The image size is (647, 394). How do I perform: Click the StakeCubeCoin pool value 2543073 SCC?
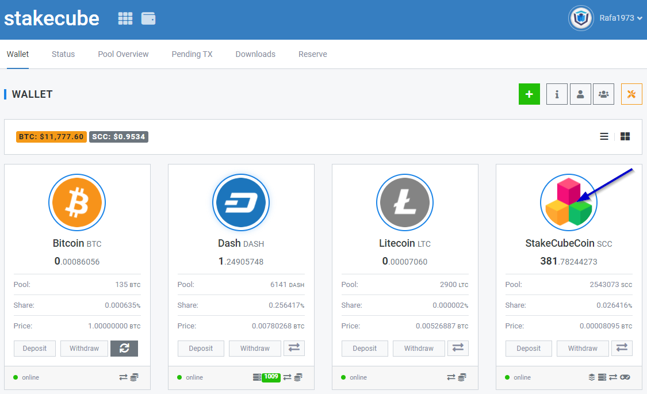pos(611,285)
